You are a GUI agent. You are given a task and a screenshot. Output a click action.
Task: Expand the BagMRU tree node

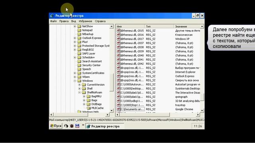pos(84,96)
